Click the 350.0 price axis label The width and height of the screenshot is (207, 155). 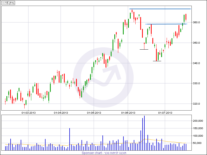coord(197,43)
